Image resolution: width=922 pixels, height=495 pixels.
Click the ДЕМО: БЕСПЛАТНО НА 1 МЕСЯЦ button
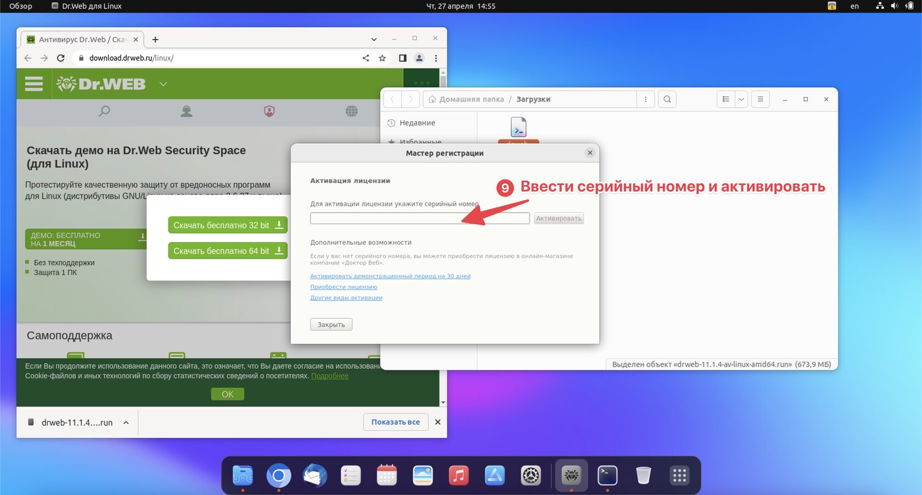pyautogui.click(x=86, y=239)
